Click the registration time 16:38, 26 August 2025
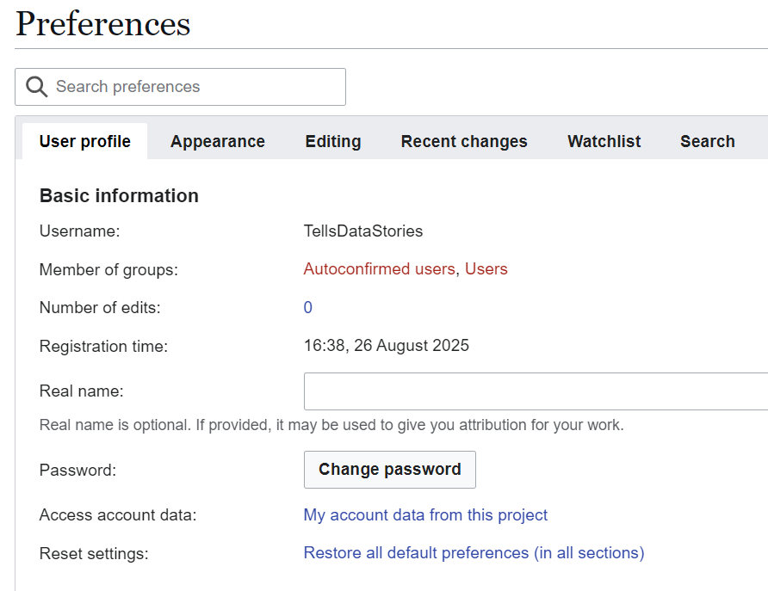The width and height of the screenshot is (768, 591). tap(387, 346)
